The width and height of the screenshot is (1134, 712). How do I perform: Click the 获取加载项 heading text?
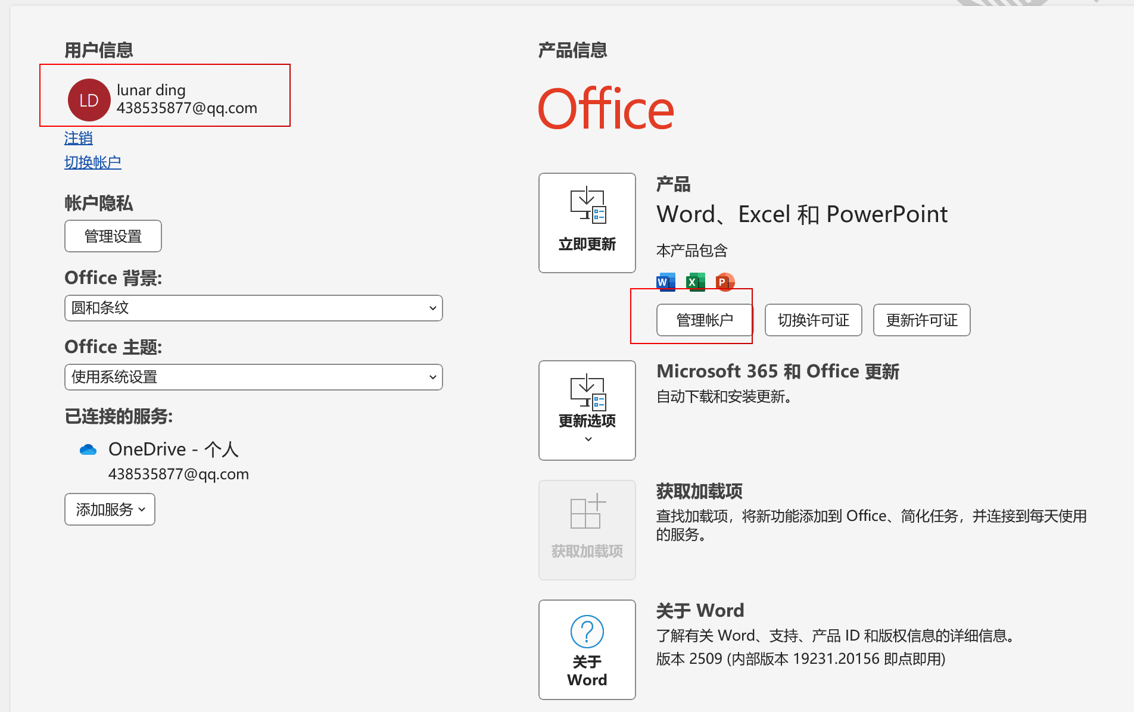pos(700,492)
